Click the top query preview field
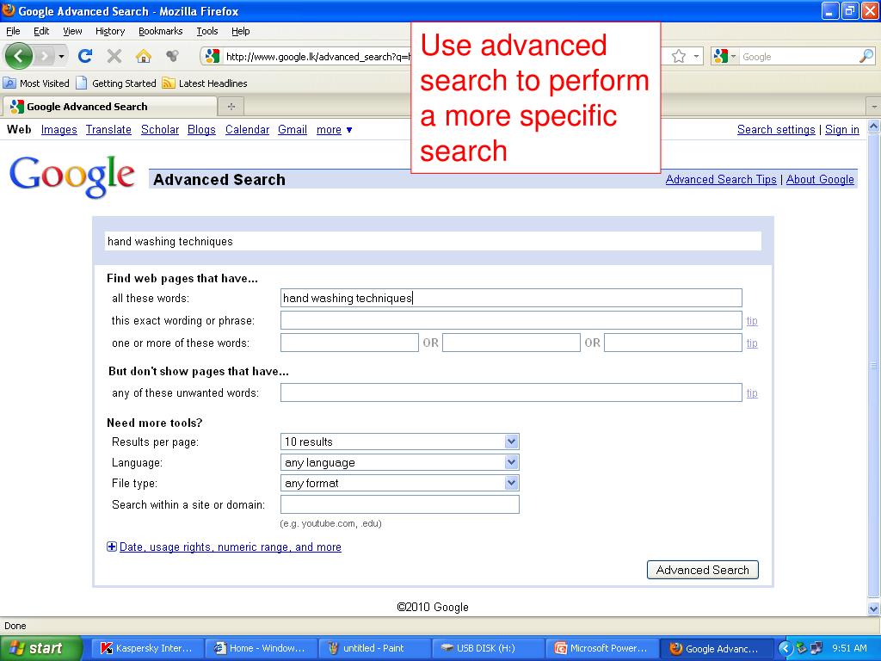The height and width of the screenshot is (661, 881). [x=434, y=241]
